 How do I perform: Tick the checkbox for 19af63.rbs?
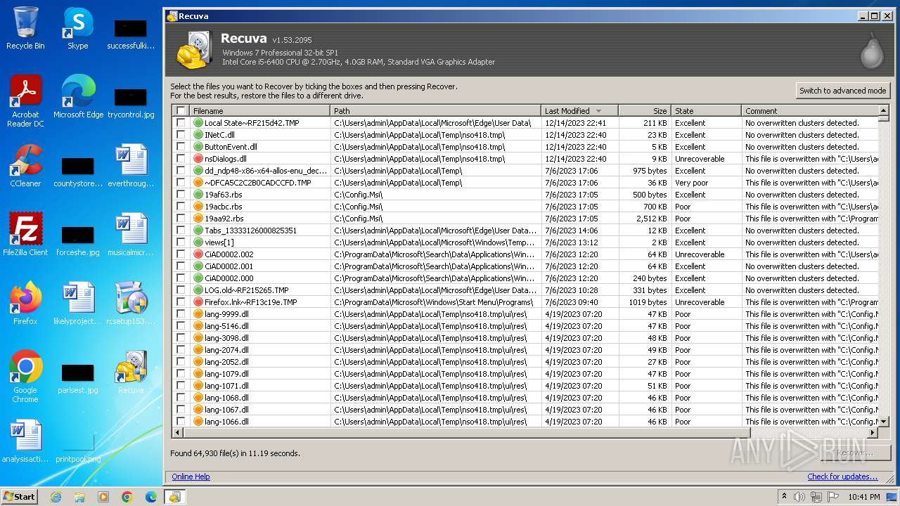coord(181,195)
